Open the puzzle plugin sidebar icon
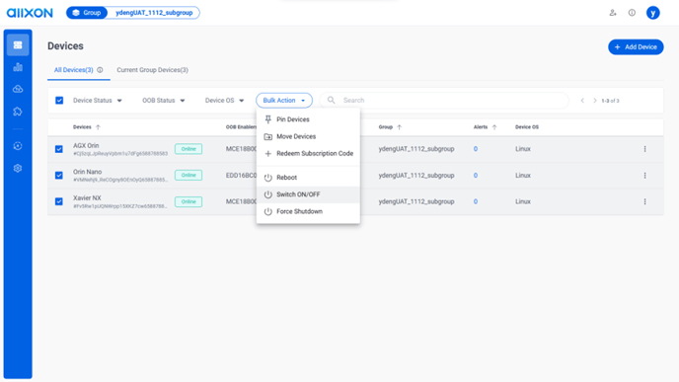The height and width of the screenshot is (382, 679). click(x=18, y=112)
